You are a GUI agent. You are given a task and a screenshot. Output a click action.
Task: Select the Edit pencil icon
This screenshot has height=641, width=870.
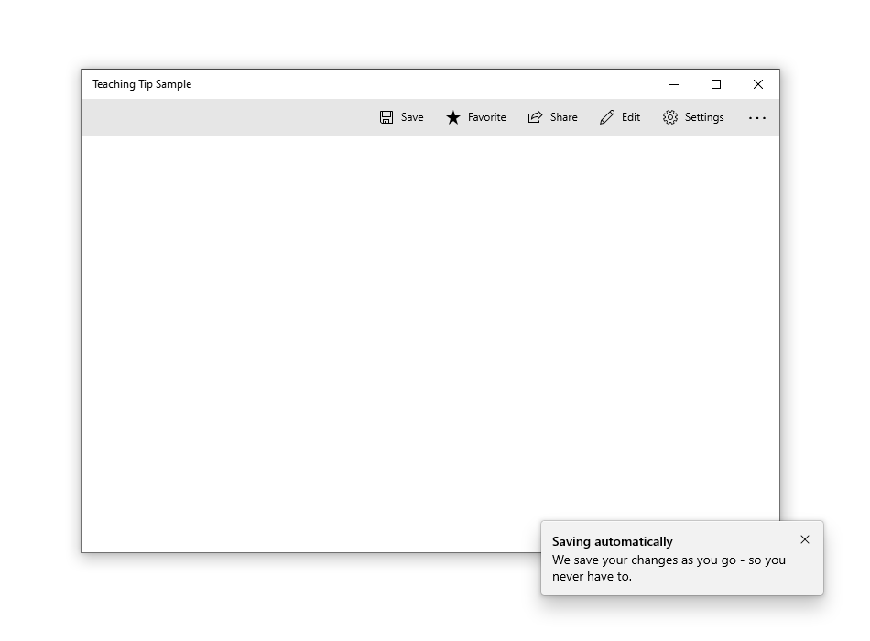click(x=606, y=116)
